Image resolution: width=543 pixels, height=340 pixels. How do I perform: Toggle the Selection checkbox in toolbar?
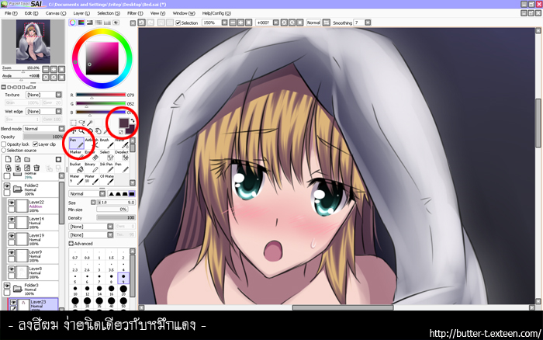click(178, 23)
